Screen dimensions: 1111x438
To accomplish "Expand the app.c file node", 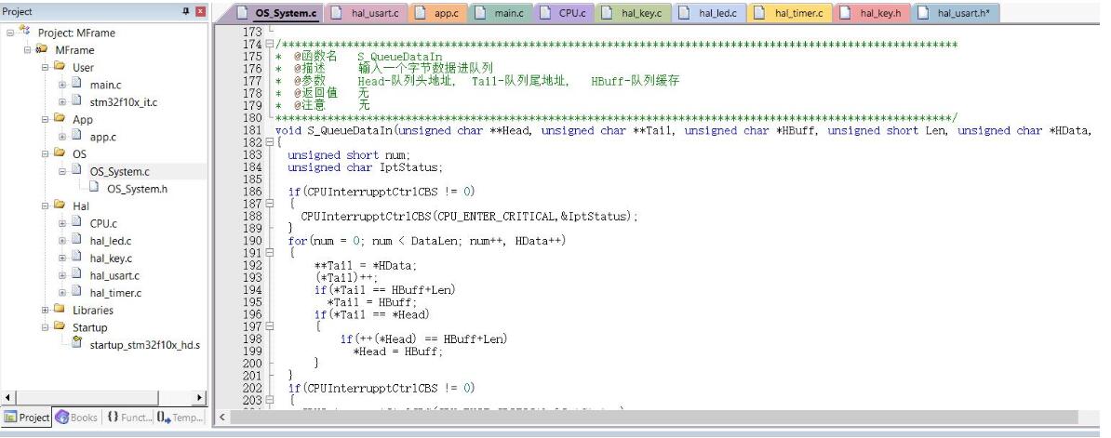I will (x=61, y=136).
